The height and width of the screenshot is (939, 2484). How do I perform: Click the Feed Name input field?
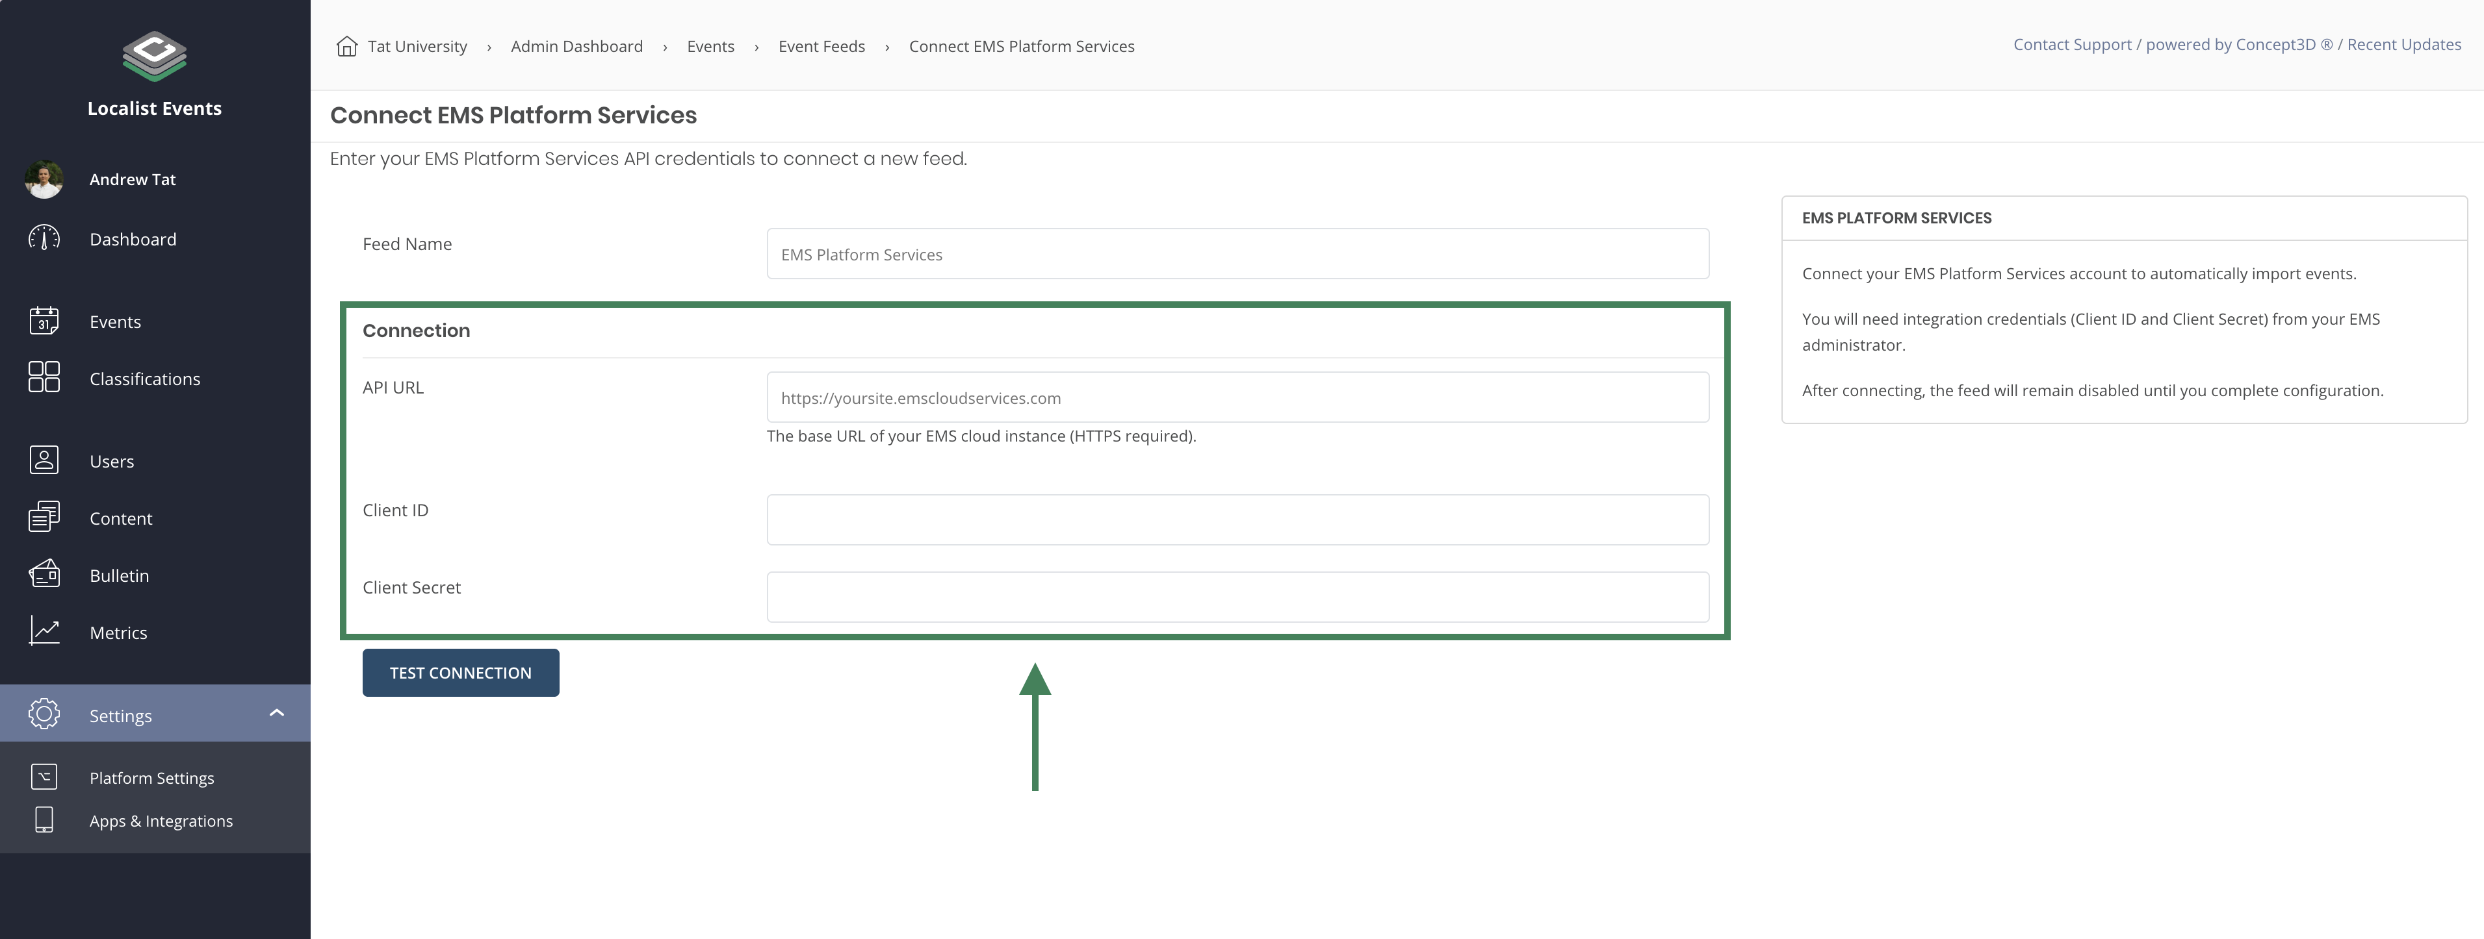coord(1238,253)
